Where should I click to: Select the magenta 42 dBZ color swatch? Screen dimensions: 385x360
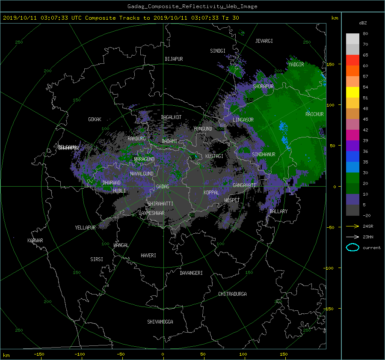click(x=352, y=135)
